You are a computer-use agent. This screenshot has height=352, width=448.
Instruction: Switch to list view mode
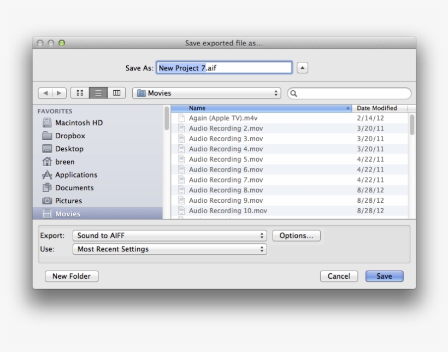97,93
